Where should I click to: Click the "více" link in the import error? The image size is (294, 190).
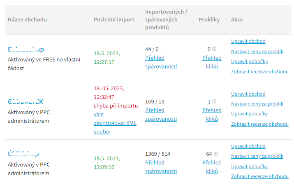98,114
